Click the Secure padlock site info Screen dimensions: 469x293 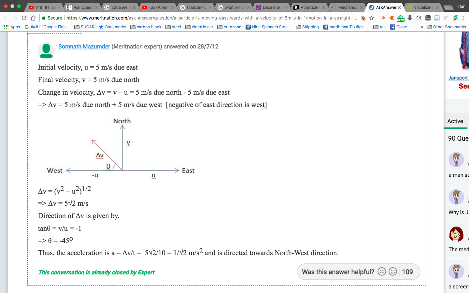click(52, 18)
